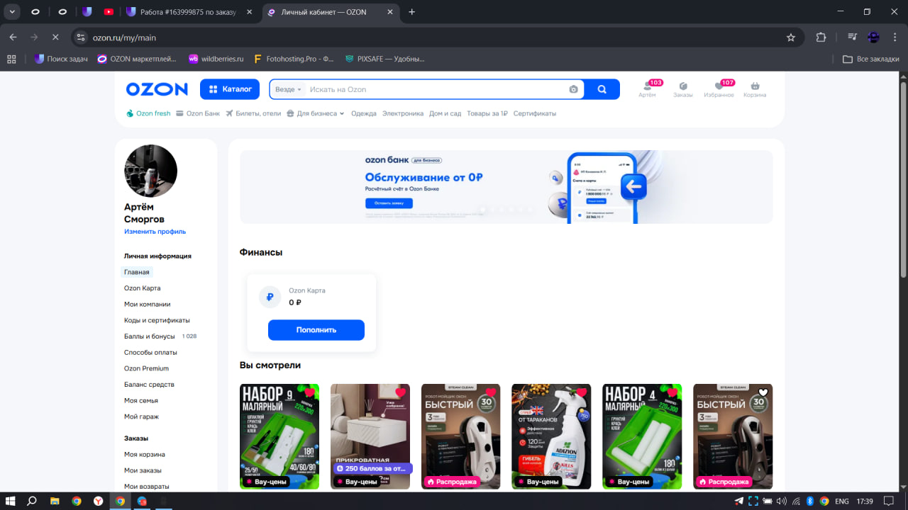This screenshot has height=510, width=908.
Task: Toggle favorite heart on Набор малярный 4 card
Action: point(672,392)
